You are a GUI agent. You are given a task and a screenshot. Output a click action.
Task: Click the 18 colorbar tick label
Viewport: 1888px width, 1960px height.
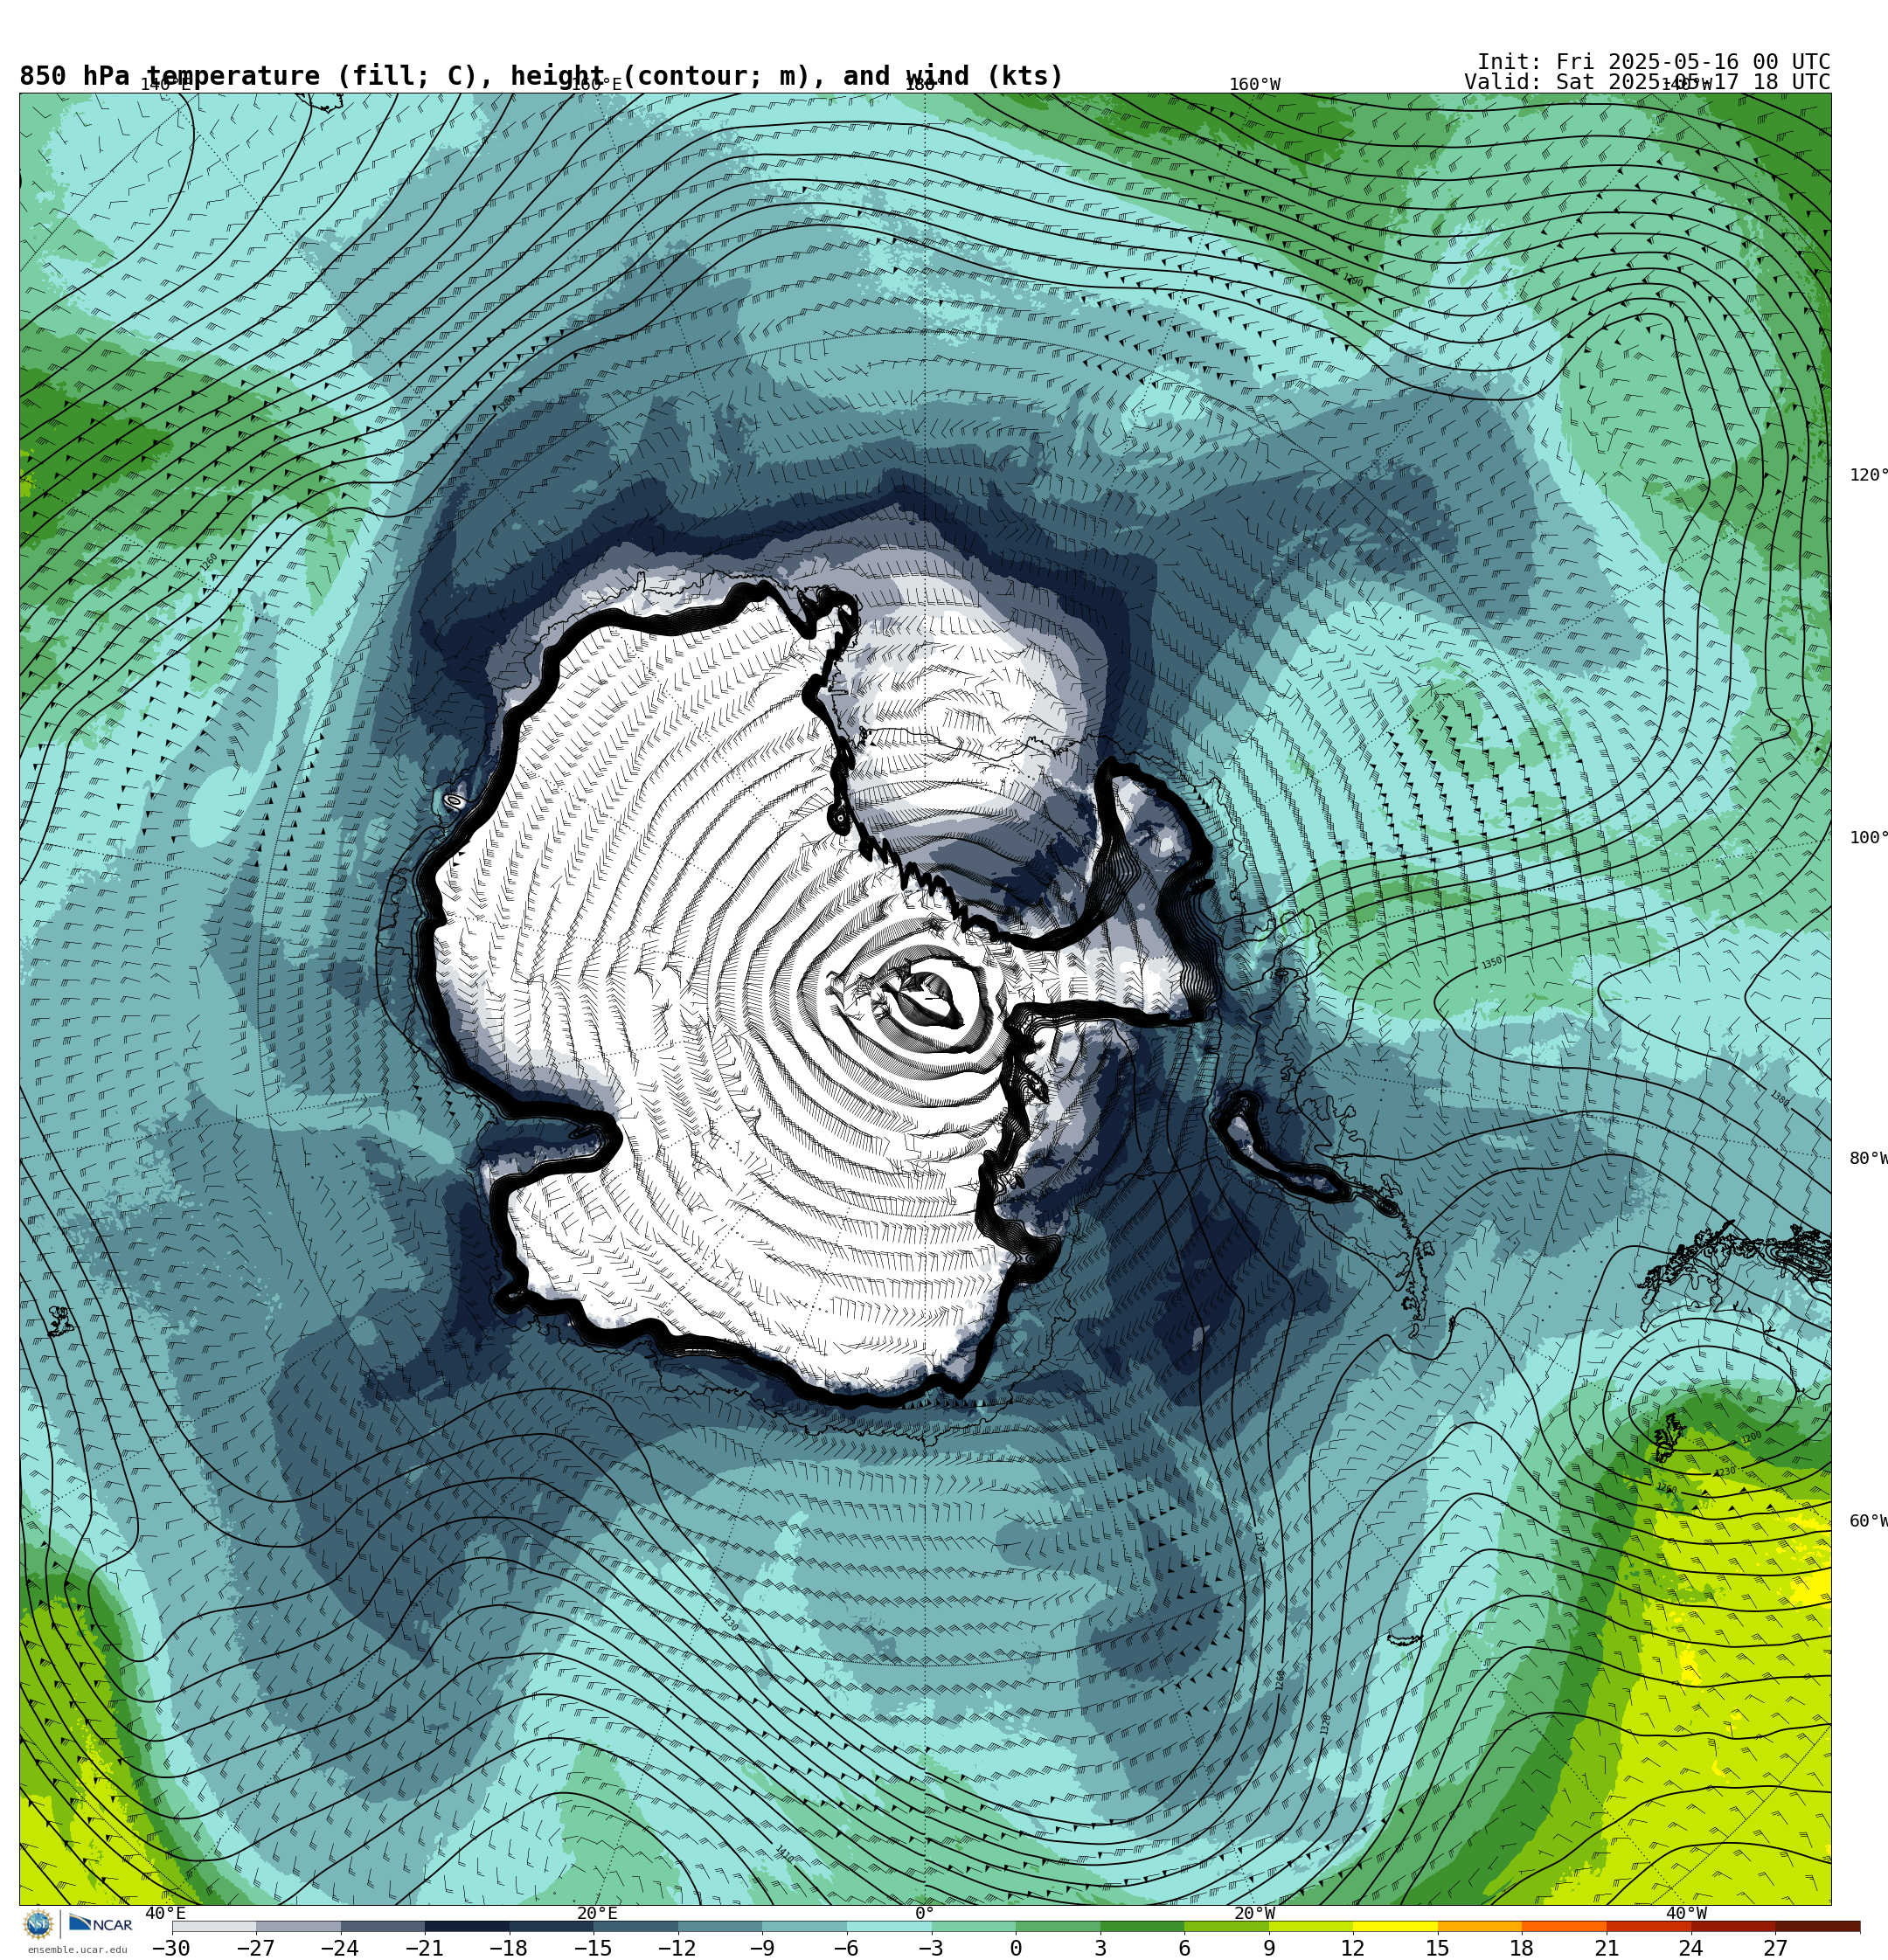click(1522, 1948)
